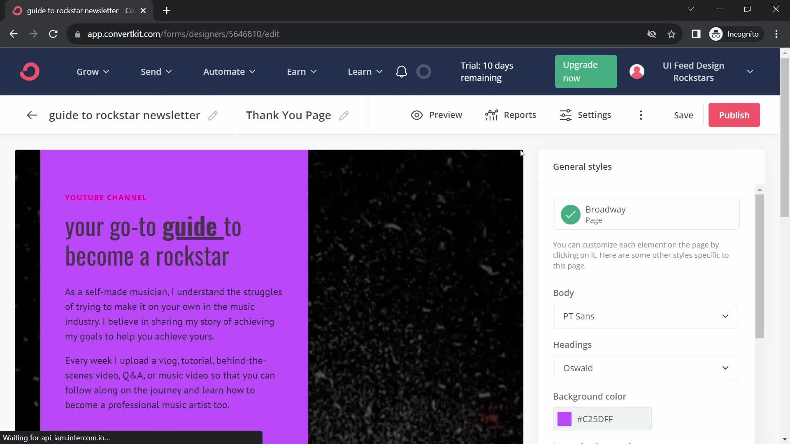Click the back arrow to exit editor
Image resolution: width=790 pixels, height=444 pixels.
click(31, 115)
